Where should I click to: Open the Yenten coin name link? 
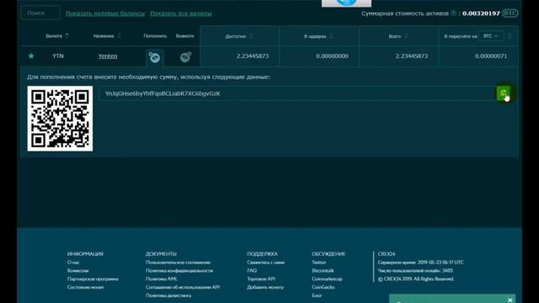(108, 56)
